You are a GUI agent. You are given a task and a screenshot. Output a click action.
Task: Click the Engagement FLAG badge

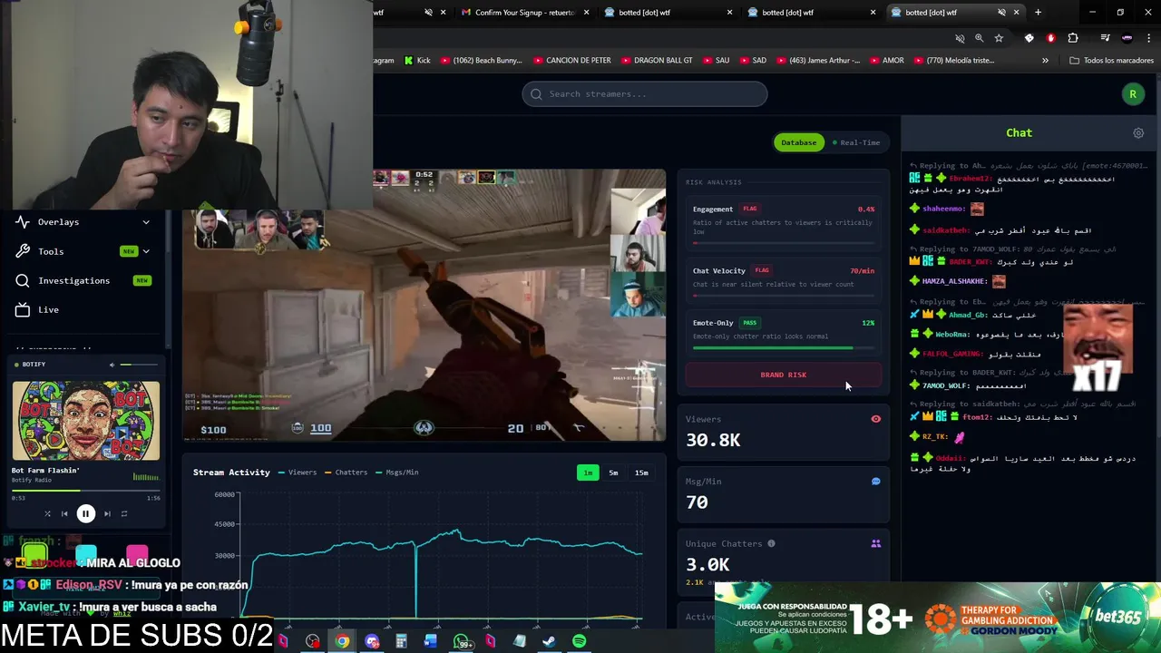[x=749, y=209]
